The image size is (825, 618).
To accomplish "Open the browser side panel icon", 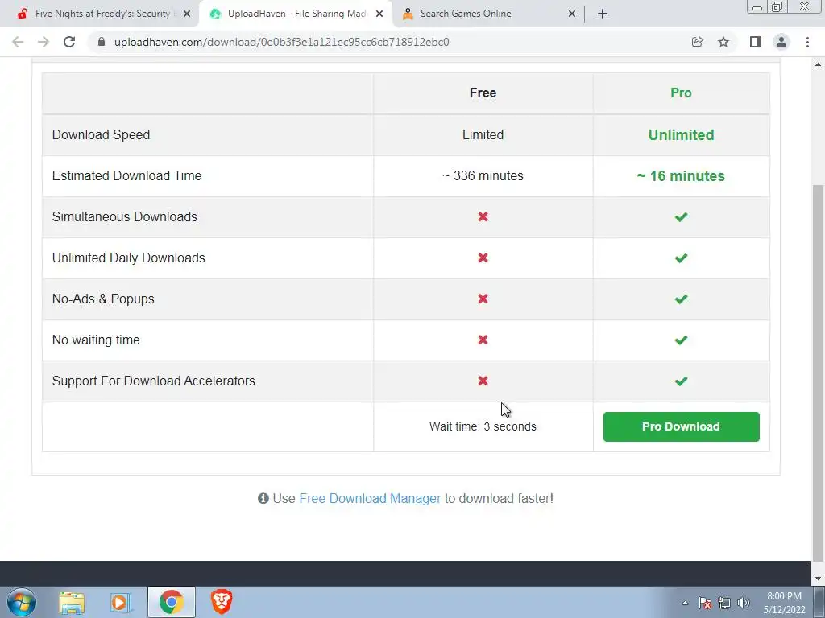I will point(756,42).
